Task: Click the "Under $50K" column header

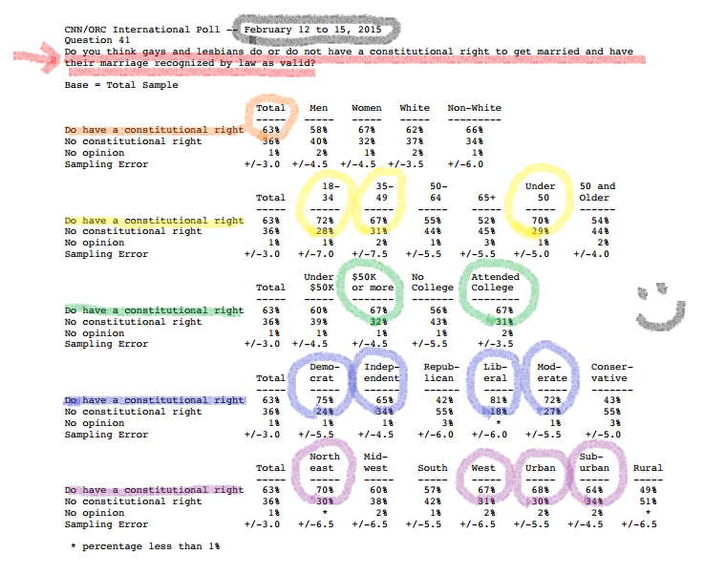Action: (x=318, y=282)
